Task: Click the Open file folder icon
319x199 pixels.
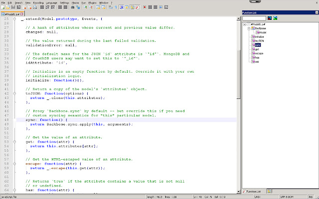Action: pos(8,7)
